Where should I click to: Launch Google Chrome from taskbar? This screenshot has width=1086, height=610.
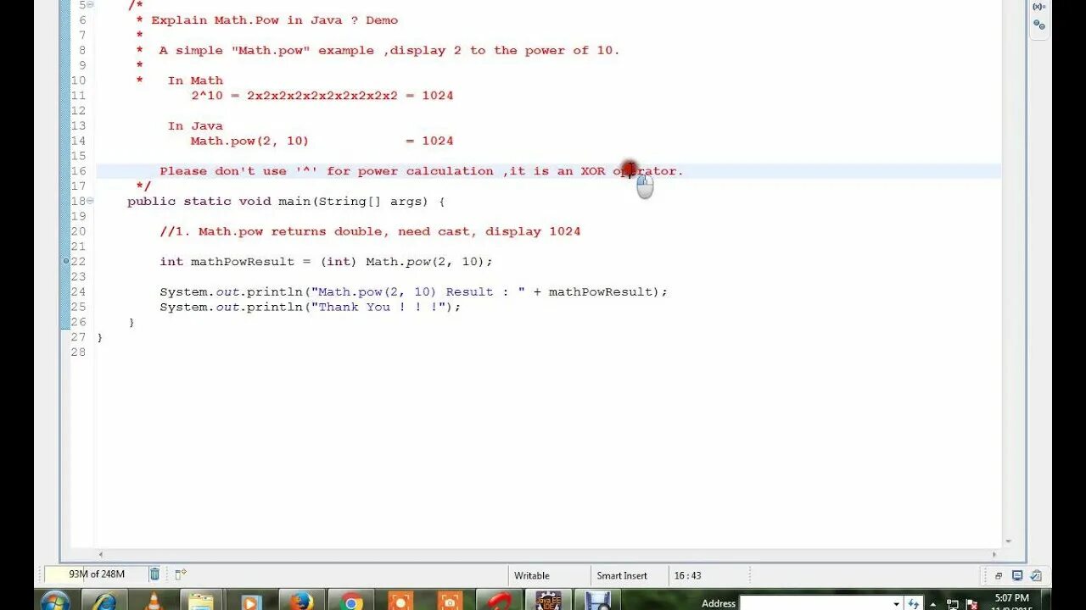[350, 601]
